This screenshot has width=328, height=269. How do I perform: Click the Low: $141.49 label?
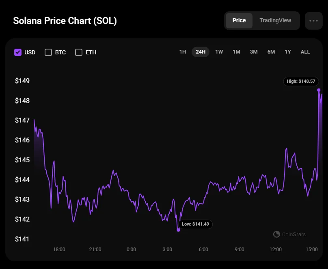tap(196, 224)
